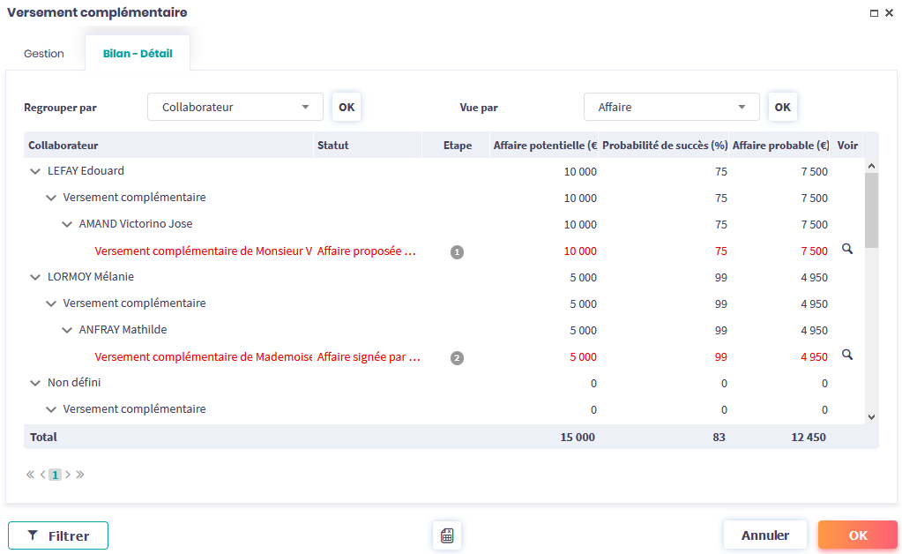Viewport: 902px width, 554px height.
Task: Click the magnifier icon on ANFRAY's affair row
Action: [x=847, y=355]
